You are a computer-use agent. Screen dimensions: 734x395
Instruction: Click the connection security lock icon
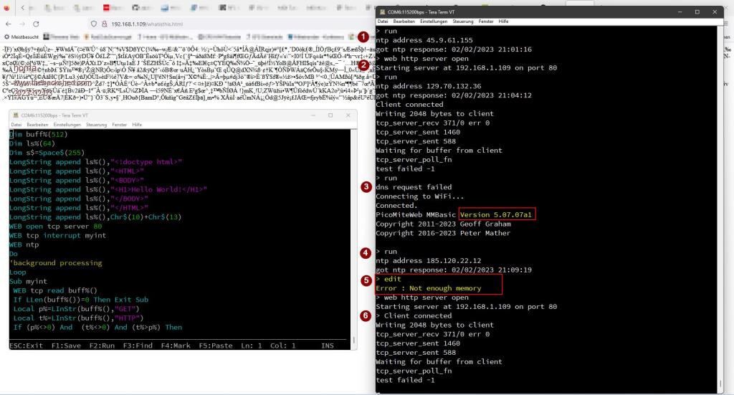pyautogui.click(x=105, y=24)
